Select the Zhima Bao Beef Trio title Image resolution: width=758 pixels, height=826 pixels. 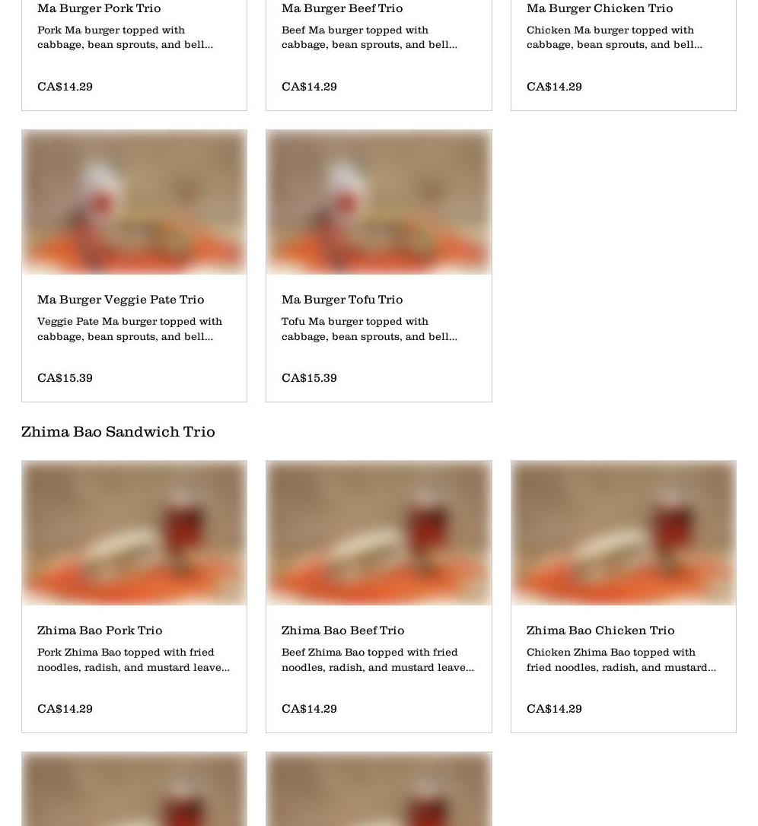[x=342, y=631]
